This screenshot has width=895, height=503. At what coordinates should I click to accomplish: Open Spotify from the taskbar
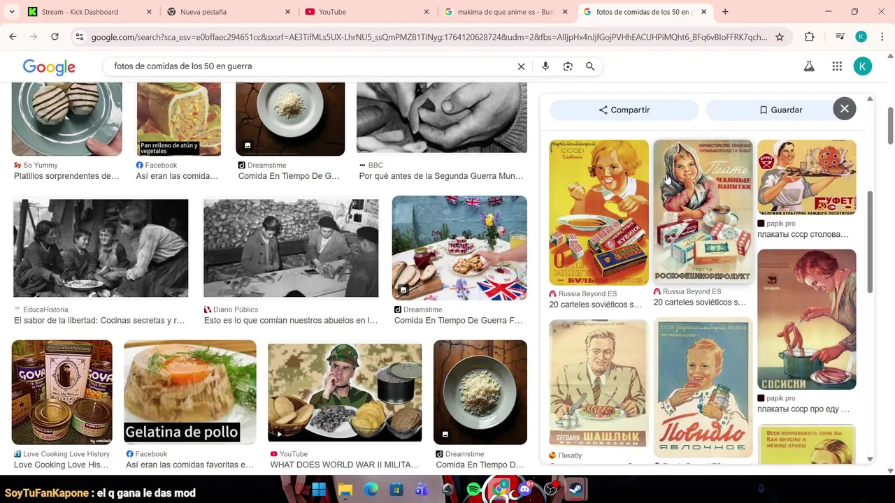click(473, 489)
